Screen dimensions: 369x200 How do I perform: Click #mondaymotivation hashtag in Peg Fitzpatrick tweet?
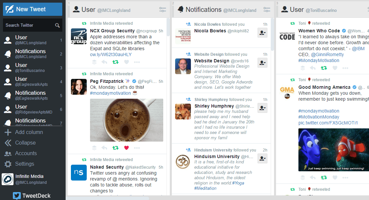pyautogui.click(x=110, y=93)
